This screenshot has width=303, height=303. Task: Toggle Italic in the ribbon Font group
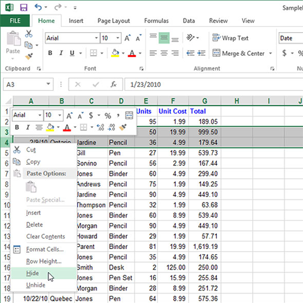pos(61,53)
